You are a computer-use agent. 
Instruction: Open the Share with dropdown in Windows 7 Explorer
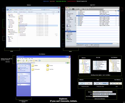pos(31,12)
